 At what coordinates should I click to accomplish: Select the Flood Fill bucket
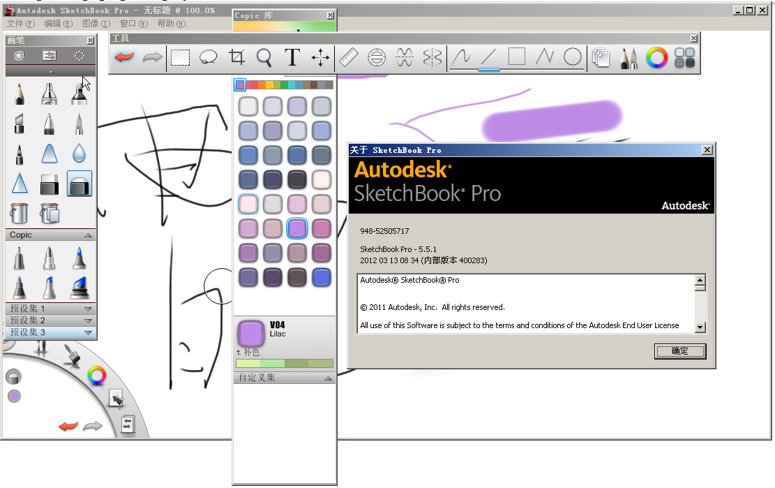coord(19,213)
